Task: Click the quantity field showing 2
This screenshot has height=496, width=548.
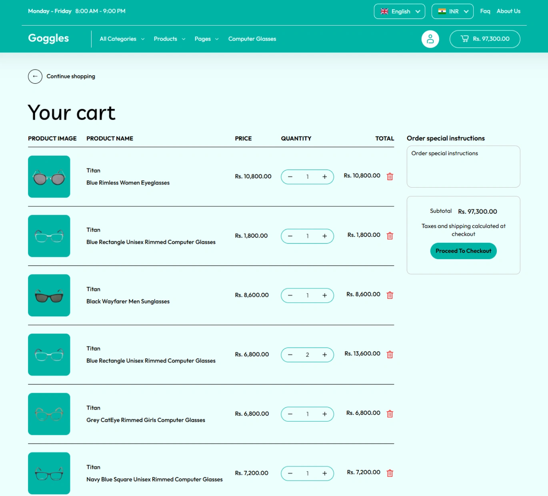Action: [x=307, y=355]
